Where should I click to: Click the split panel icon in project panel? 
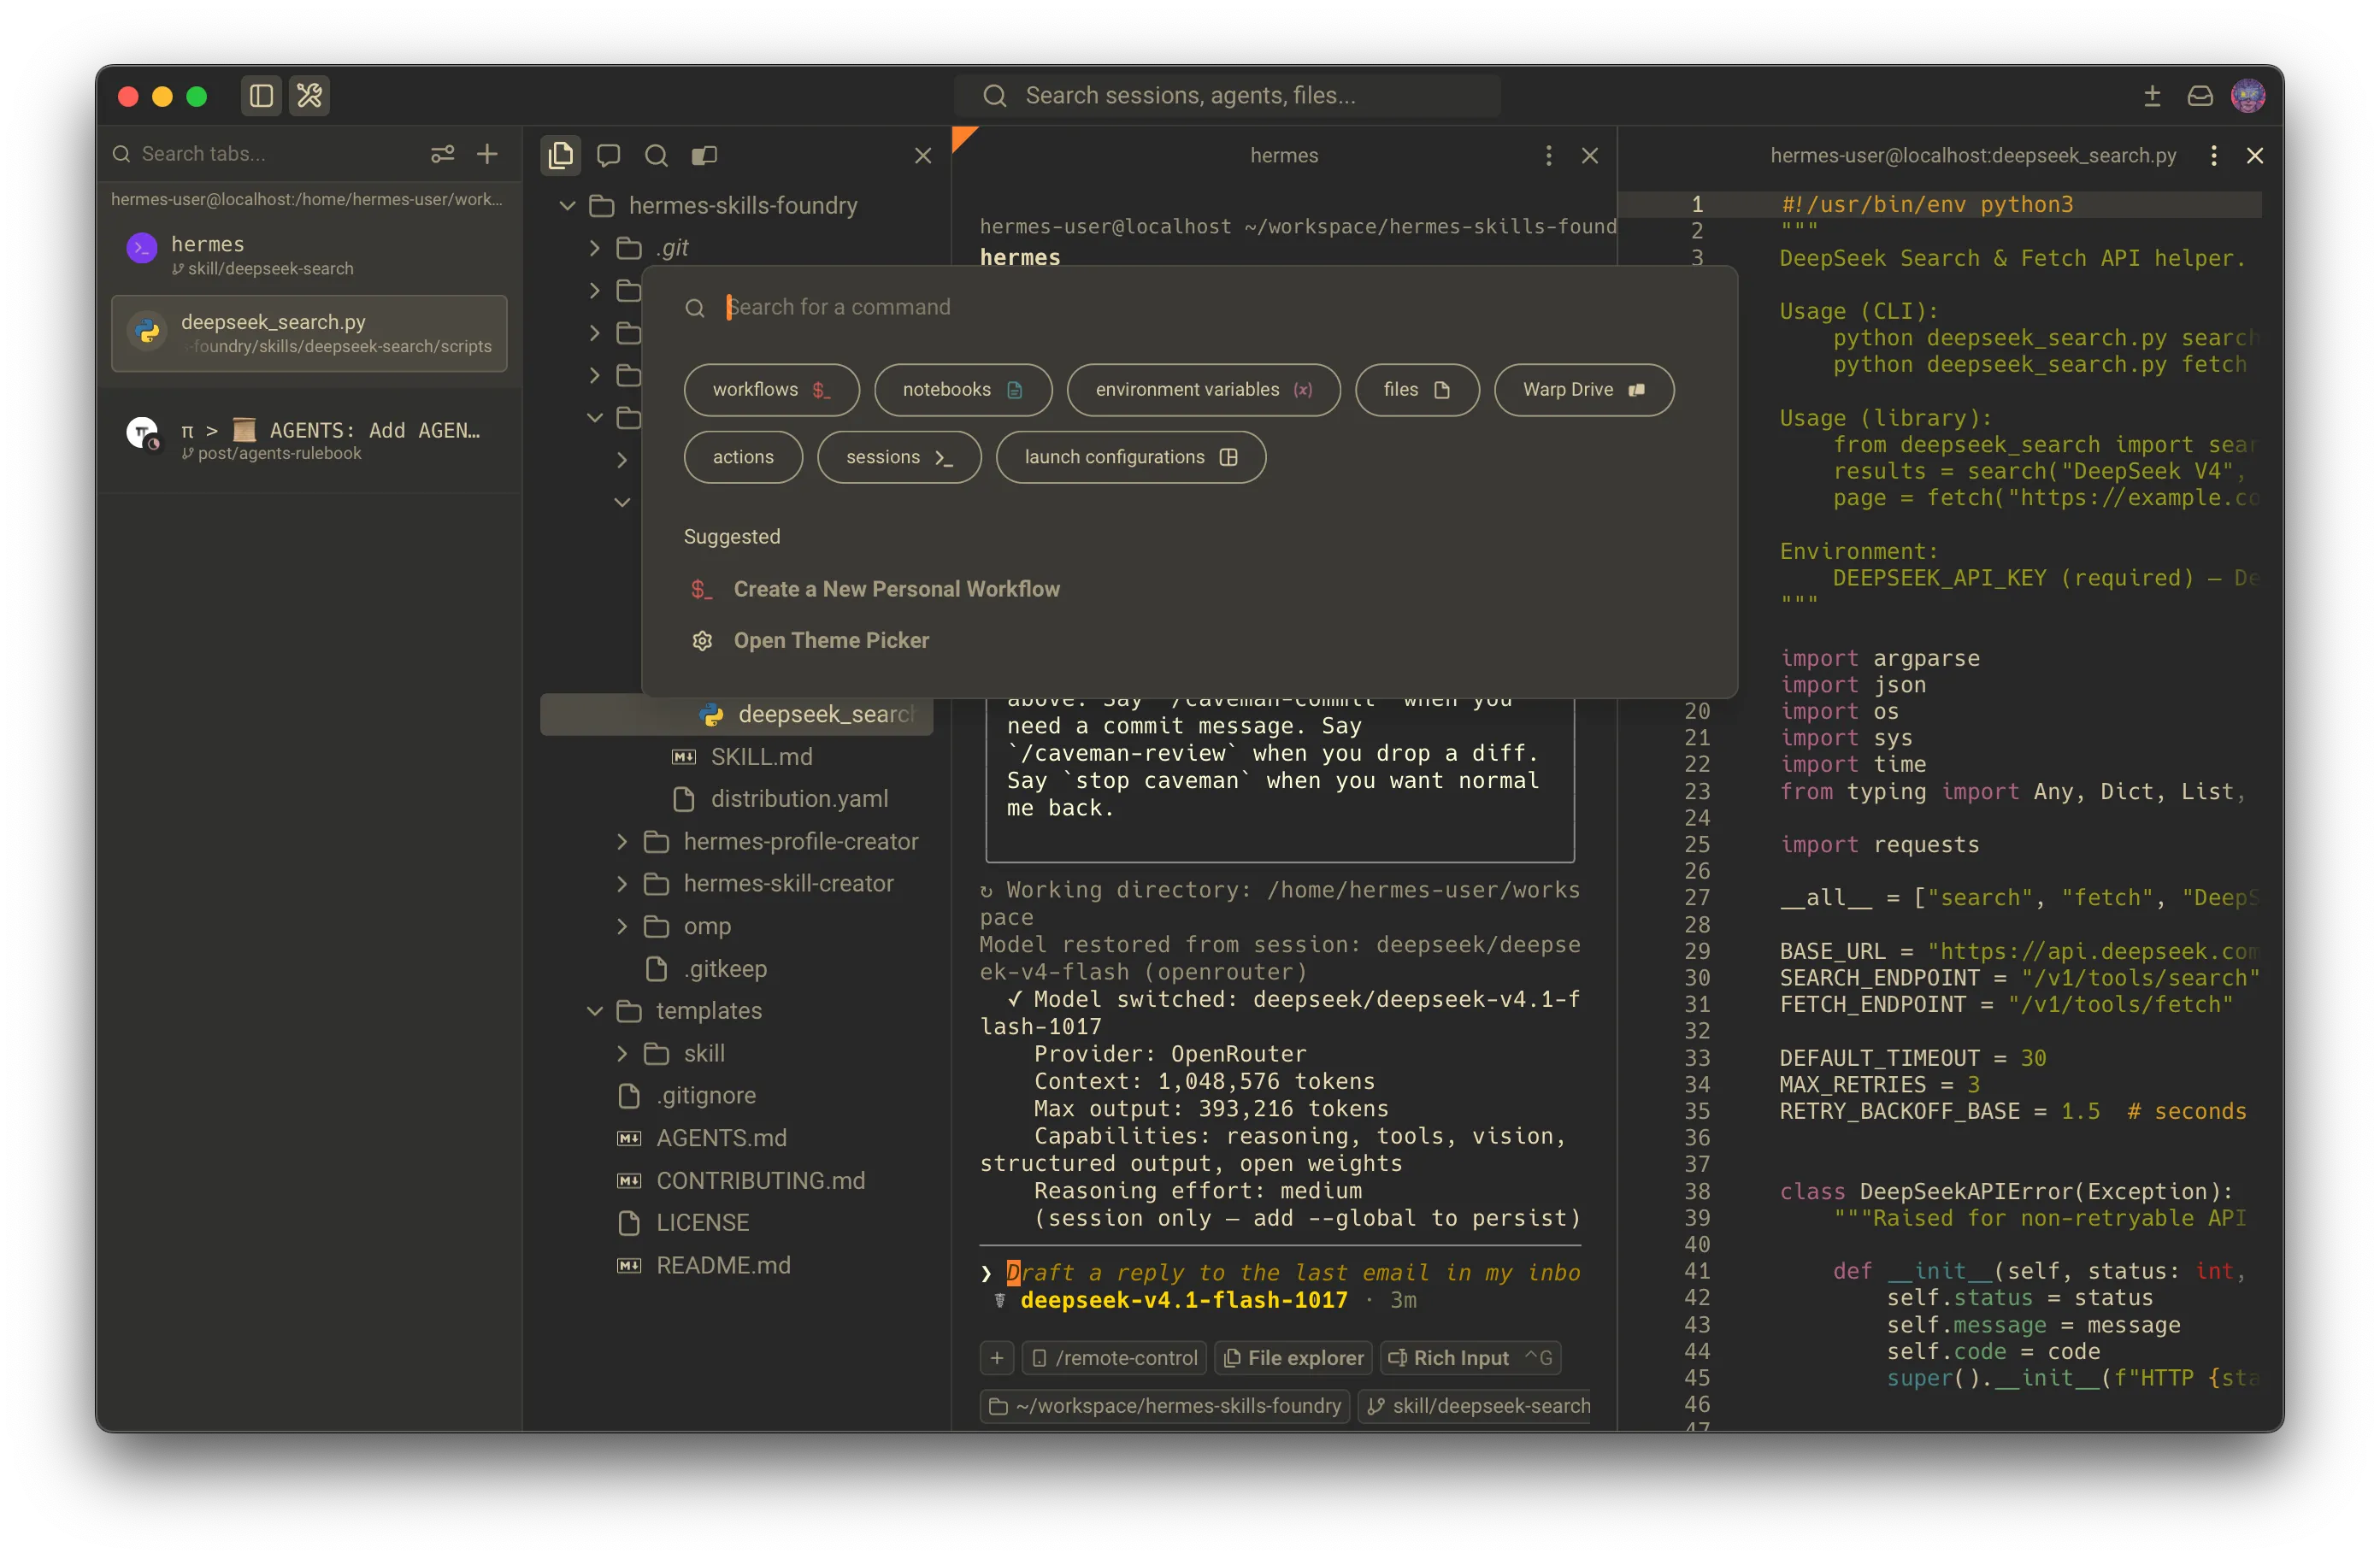[704, 155]
